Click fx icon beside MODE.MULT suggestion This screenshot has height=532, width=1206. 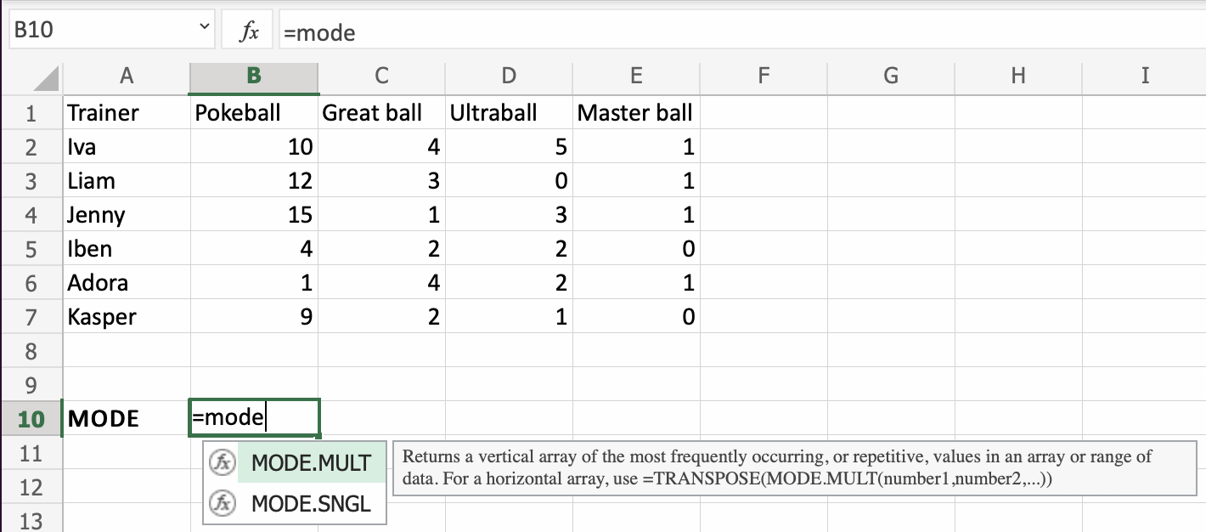222,462
